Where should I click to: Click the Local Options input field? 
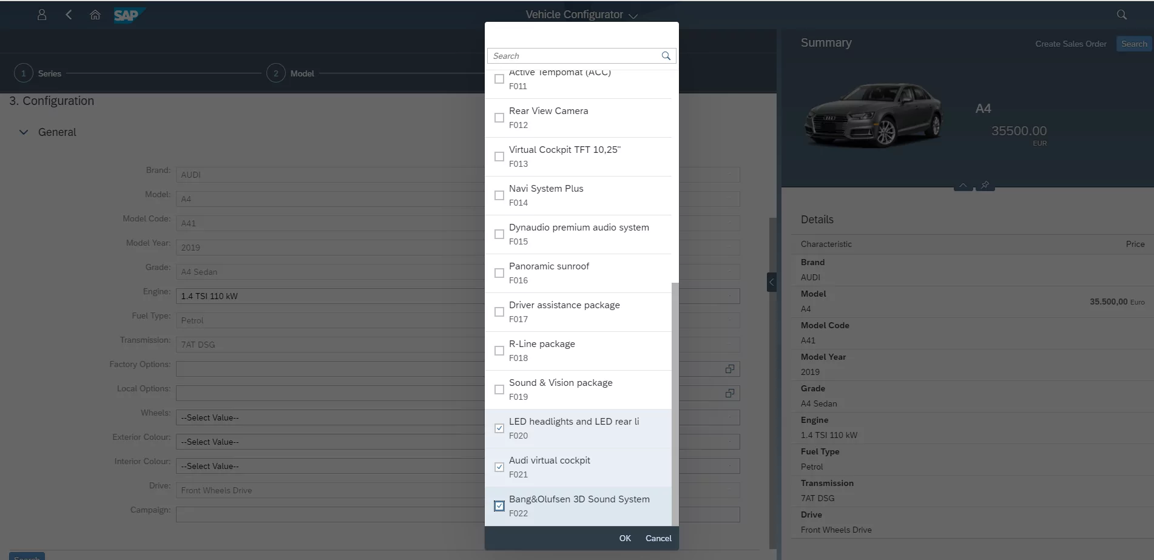[449, 393]
